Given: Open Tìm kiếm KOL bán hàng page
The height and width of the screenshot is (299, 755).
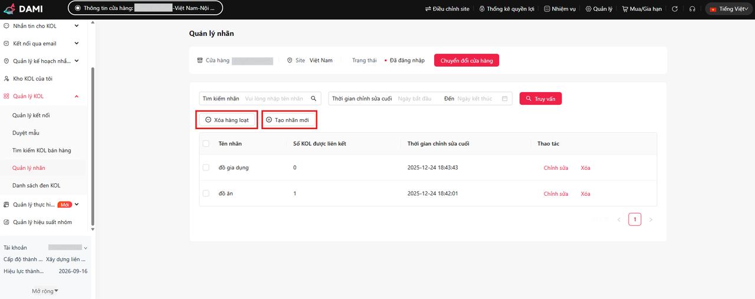Looking at the screenshot, I should point(41,150).
